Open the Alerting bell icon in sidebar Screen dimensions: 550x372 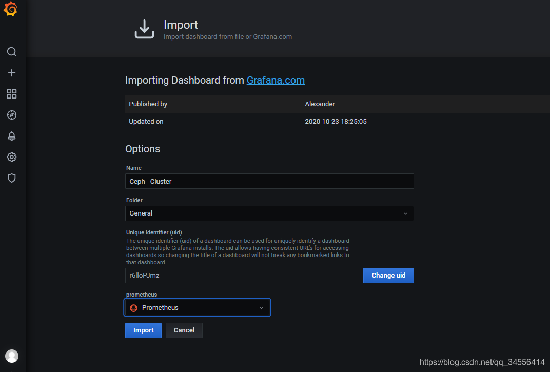pos(12,136)
